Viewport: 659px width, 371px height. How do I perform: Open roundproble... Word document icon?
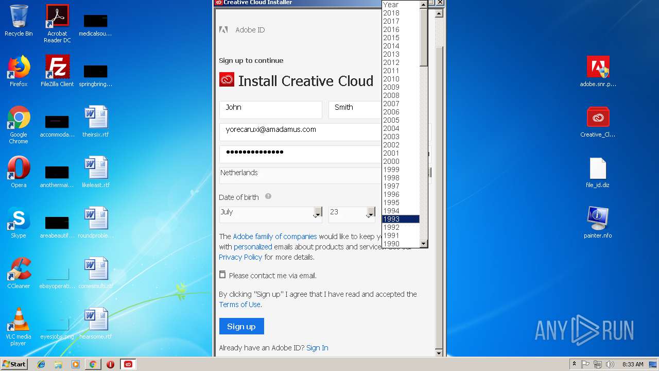point(96,223)
